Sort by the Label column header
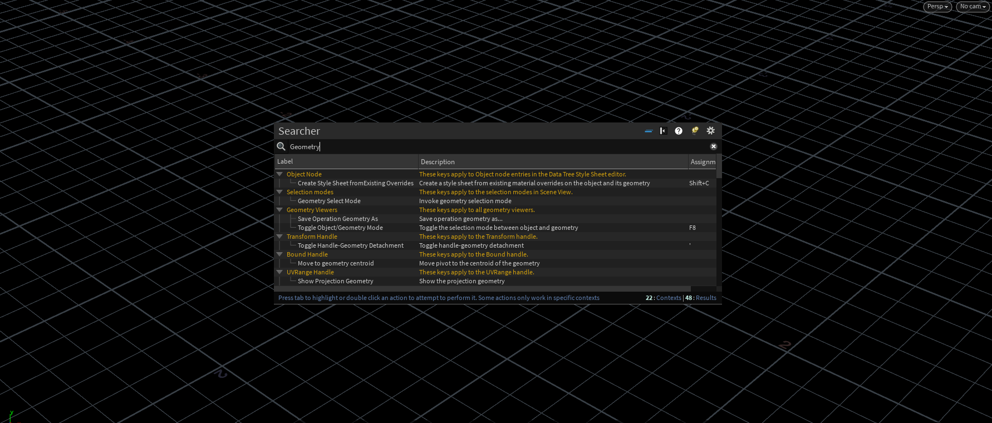 coord(346,161)
